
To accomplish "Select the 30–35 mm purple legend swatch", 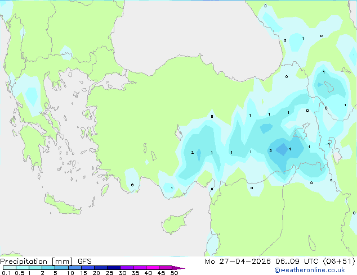I will [126, 268].
